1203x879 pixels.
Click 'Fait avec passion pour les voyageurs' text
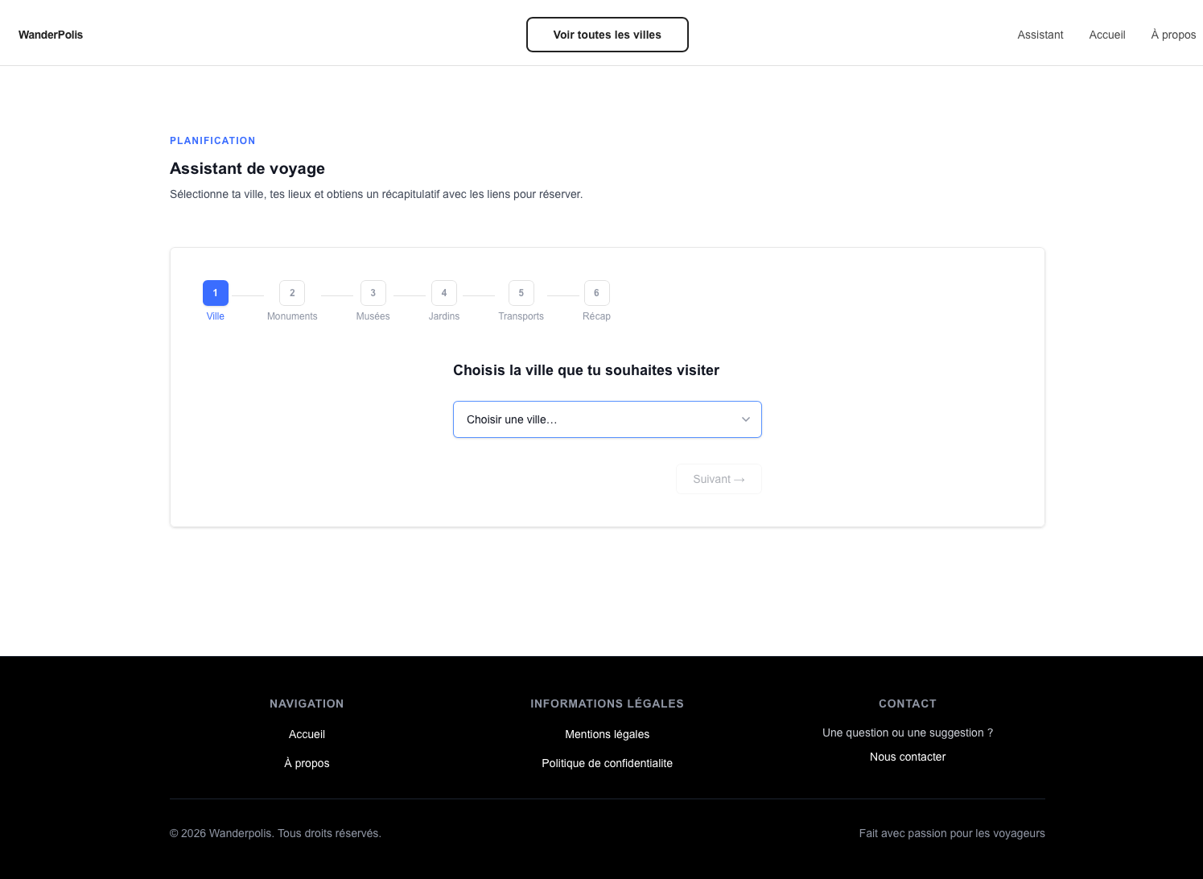point(952,833)
